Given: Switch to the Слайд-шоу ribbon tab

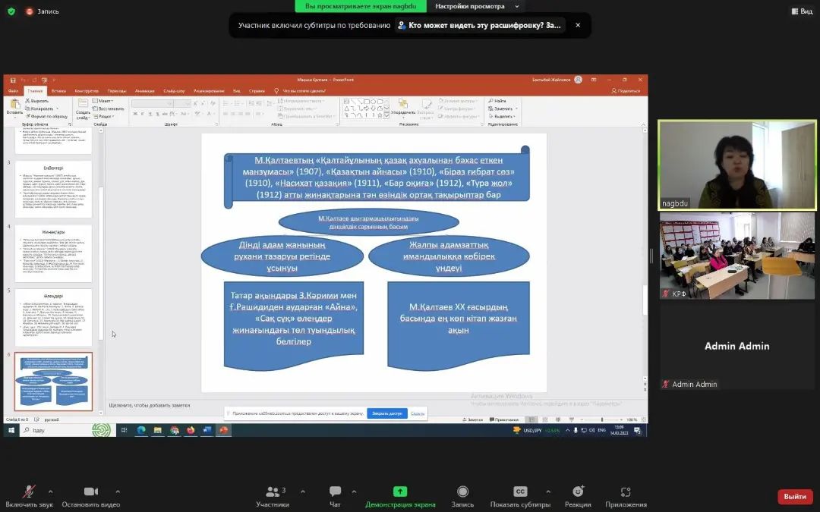Looking at the screenshot, I should [174, 91].
